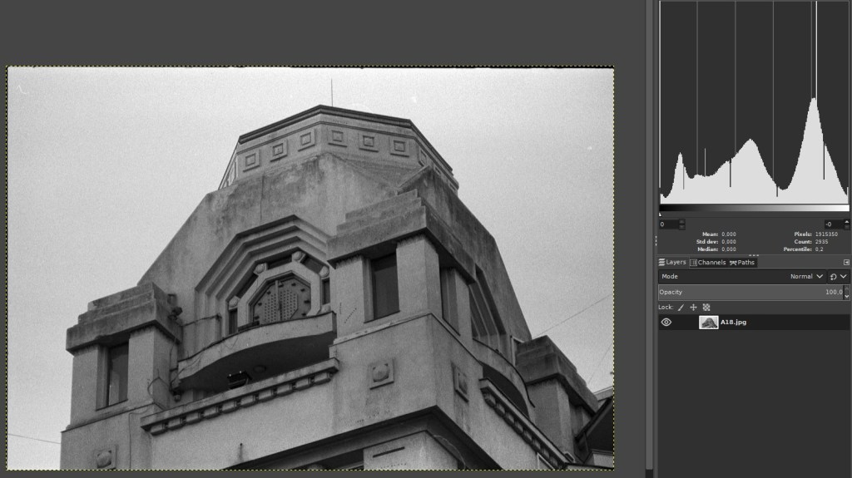Toggle the lock pixels brush icon

(x=681, y=307)
